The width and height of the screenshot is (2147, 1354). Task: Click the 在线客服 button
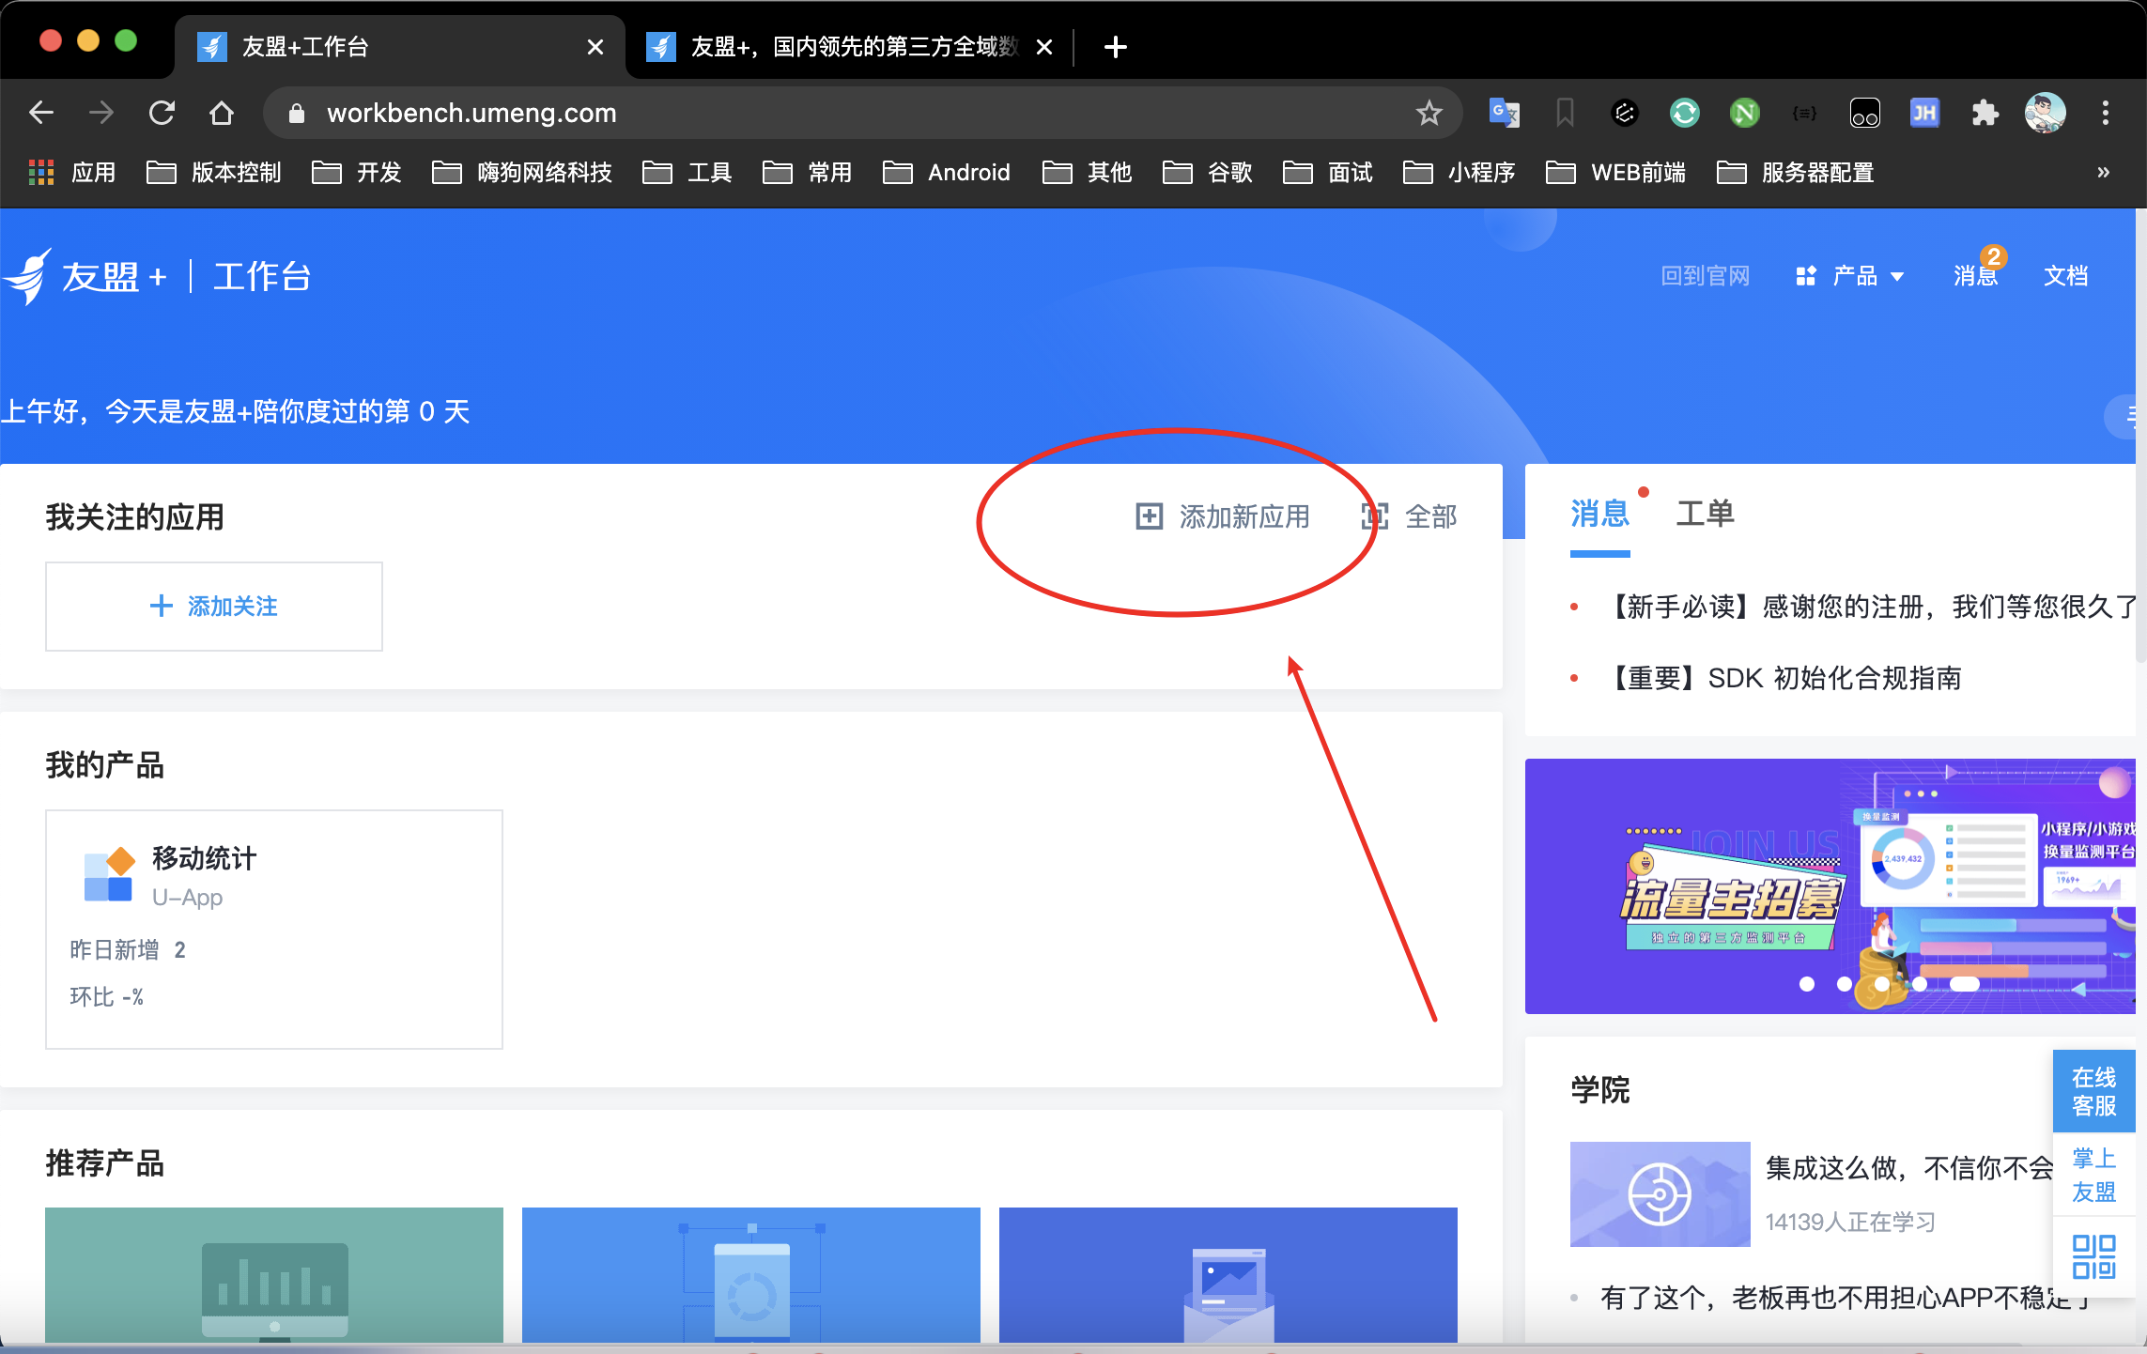(2094, 1091)
